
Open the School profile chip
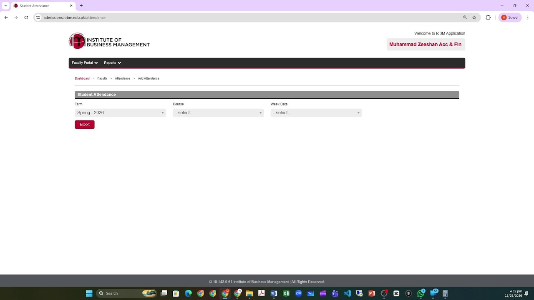pos(510,17)
